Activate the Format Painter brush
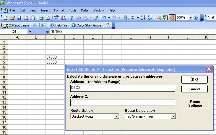Screen dimensions: 216x135 [96, 18]
